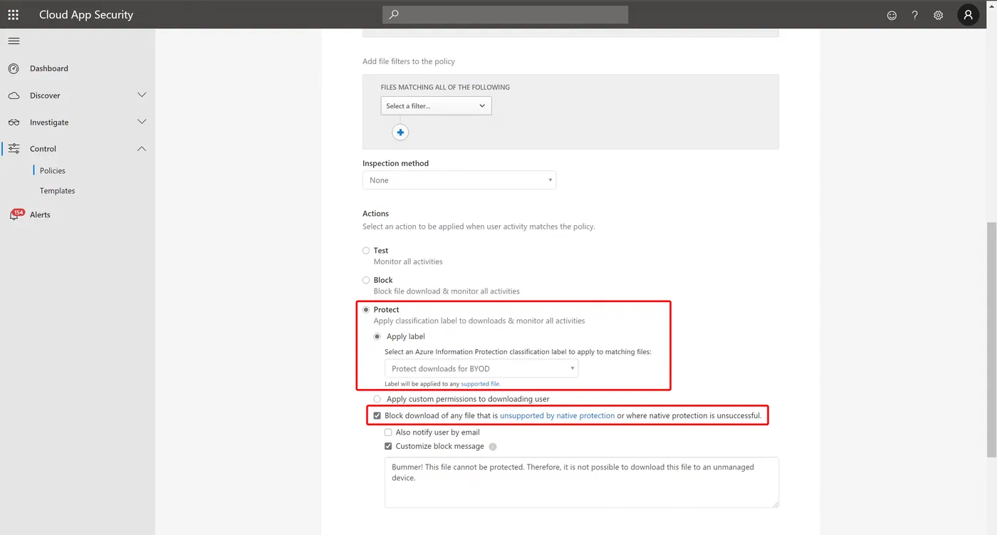Open Templates under Control
Screen dimensions: 997x535
pyautogui.click(x=58, y=191)
